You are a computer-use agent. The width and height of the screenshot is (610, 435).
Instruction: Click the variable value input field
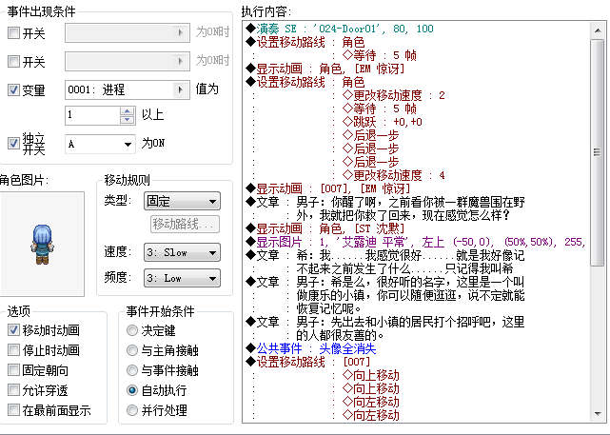[x=92, y=115]
